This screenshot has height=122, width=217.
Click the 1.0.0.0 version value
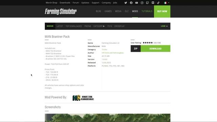(104, 59)
